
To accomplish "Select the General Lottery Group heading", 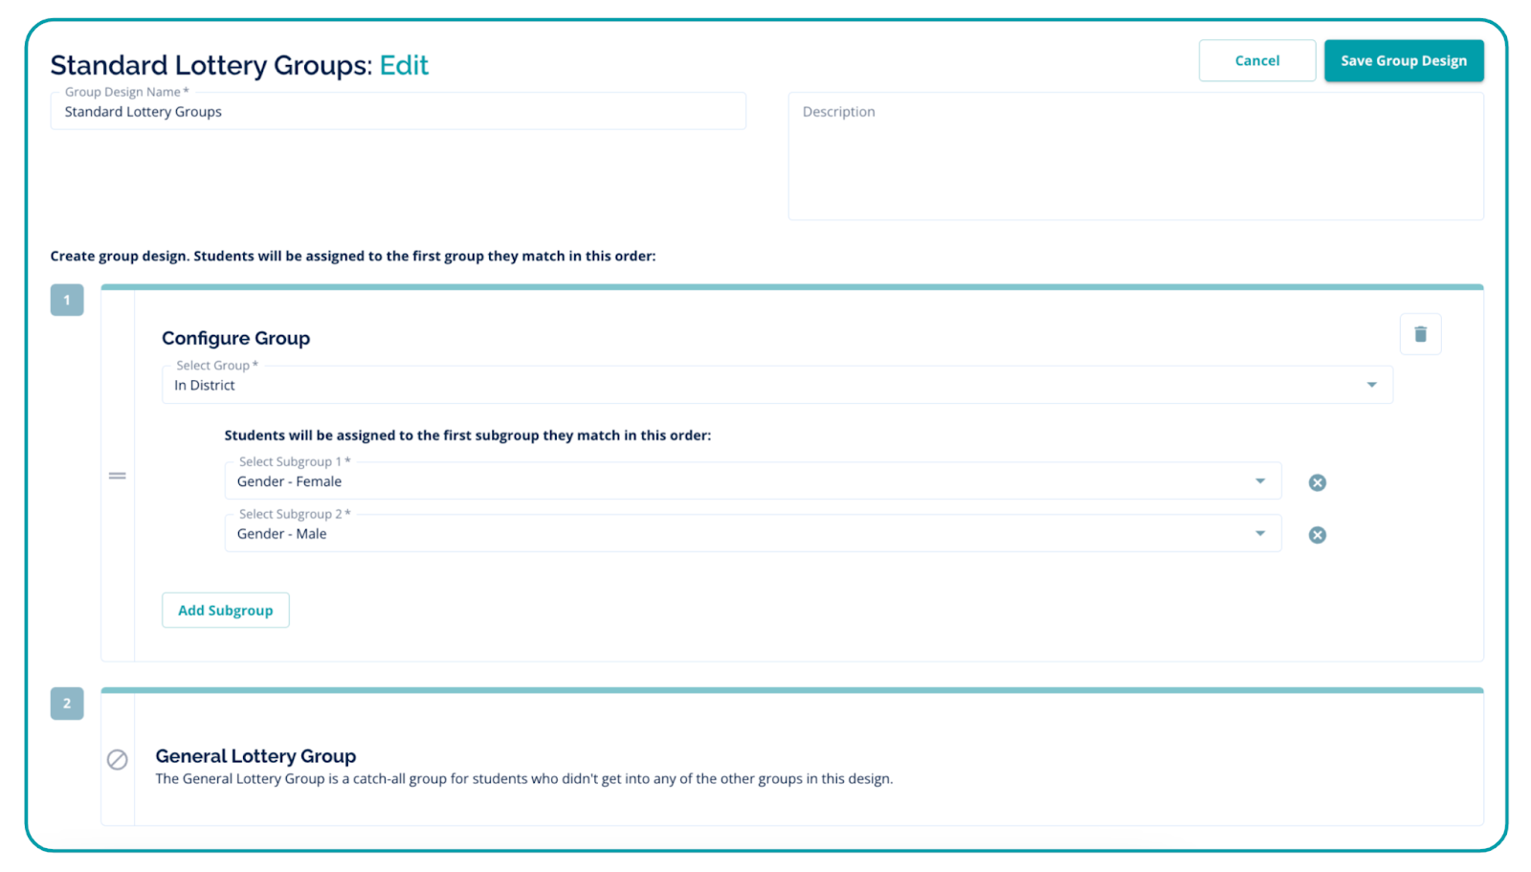I will (255, 756).
